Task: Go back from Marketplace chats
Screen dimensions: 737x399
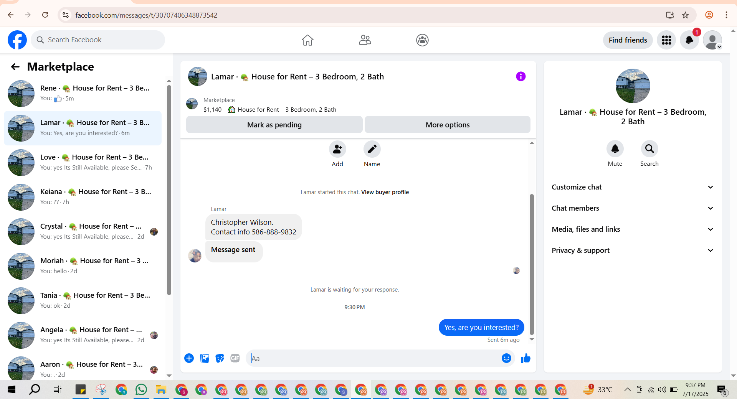Action: (x=15, y=67)
